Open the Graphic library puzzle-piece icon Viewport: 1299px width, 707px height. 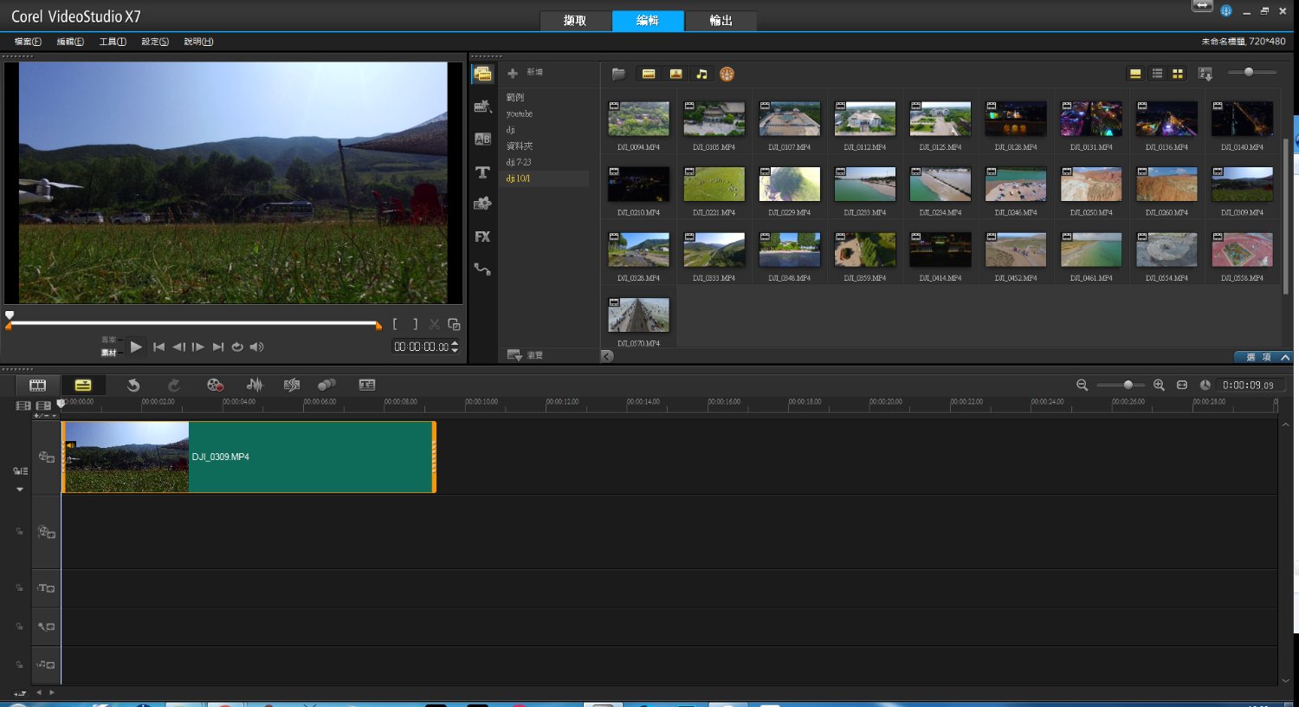coord(482,204)
